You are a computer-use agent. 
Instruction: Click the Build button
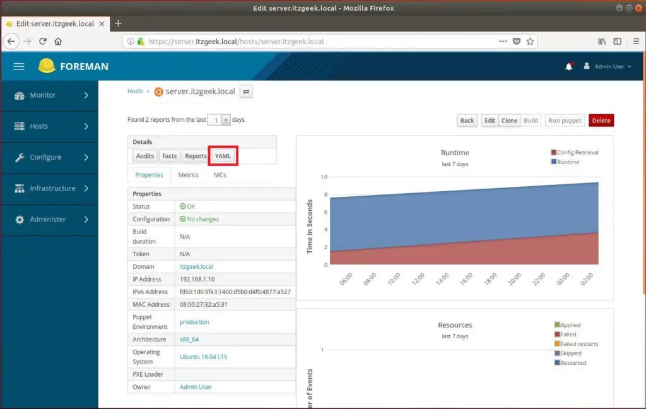pos(531,121)
